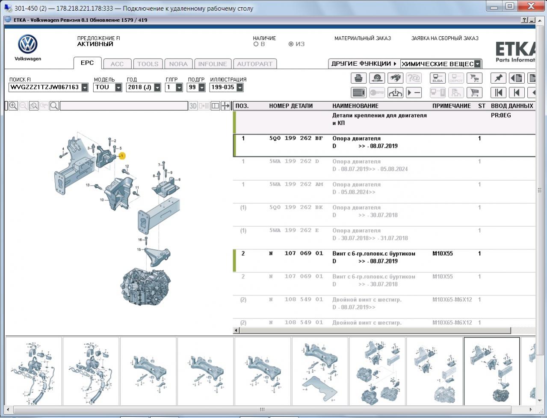Click the НОМЕР ДЕТАЛИ column header
Screen dimensions: 547x418
291,106
